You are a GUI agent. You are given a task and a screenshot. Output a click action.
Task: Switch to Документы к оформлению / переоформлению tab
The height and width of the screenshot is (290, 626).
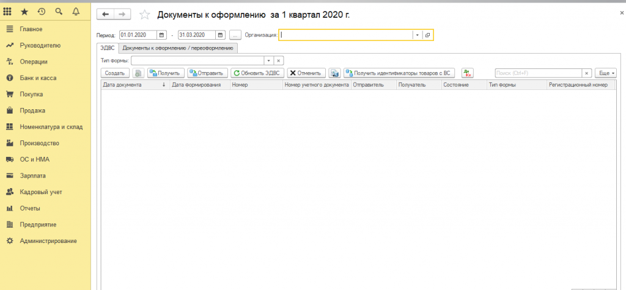178,48
